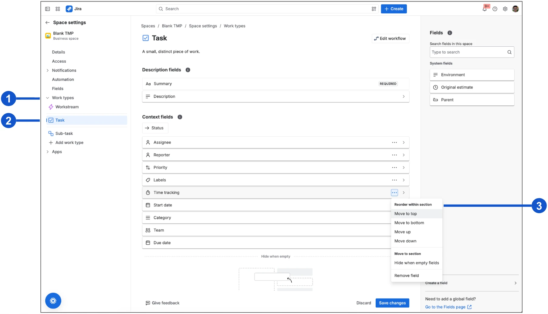Click the Blank TMP space icon
The image size is (548, 314).
click(48, 36)
